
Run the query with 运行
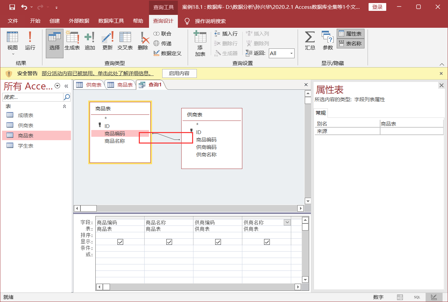[30, 41]
